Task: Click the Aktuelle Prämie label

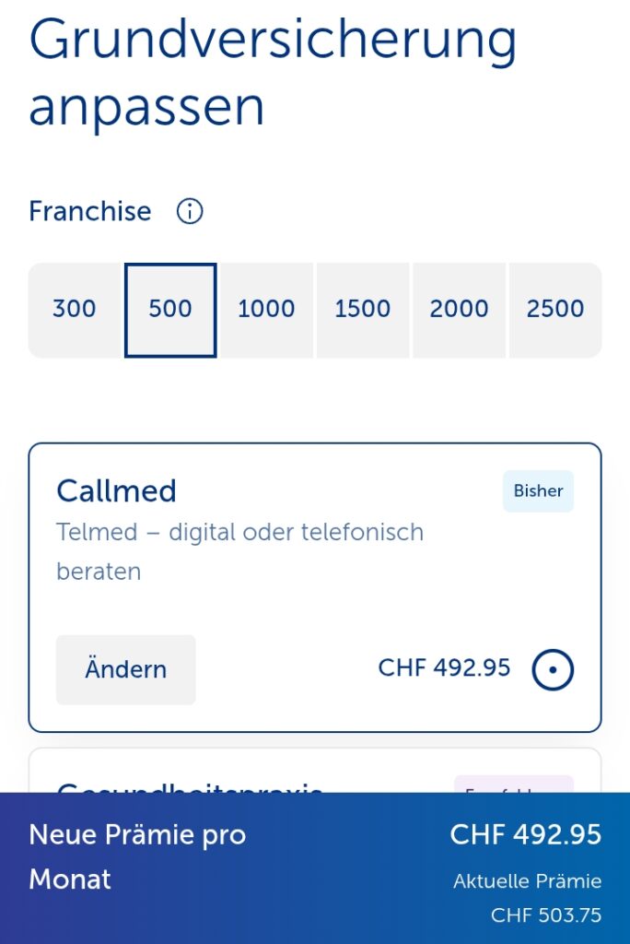Action: click(527, 881)
